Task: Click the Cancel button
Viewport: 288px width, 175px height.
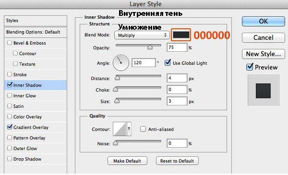Action: (263, 37)
